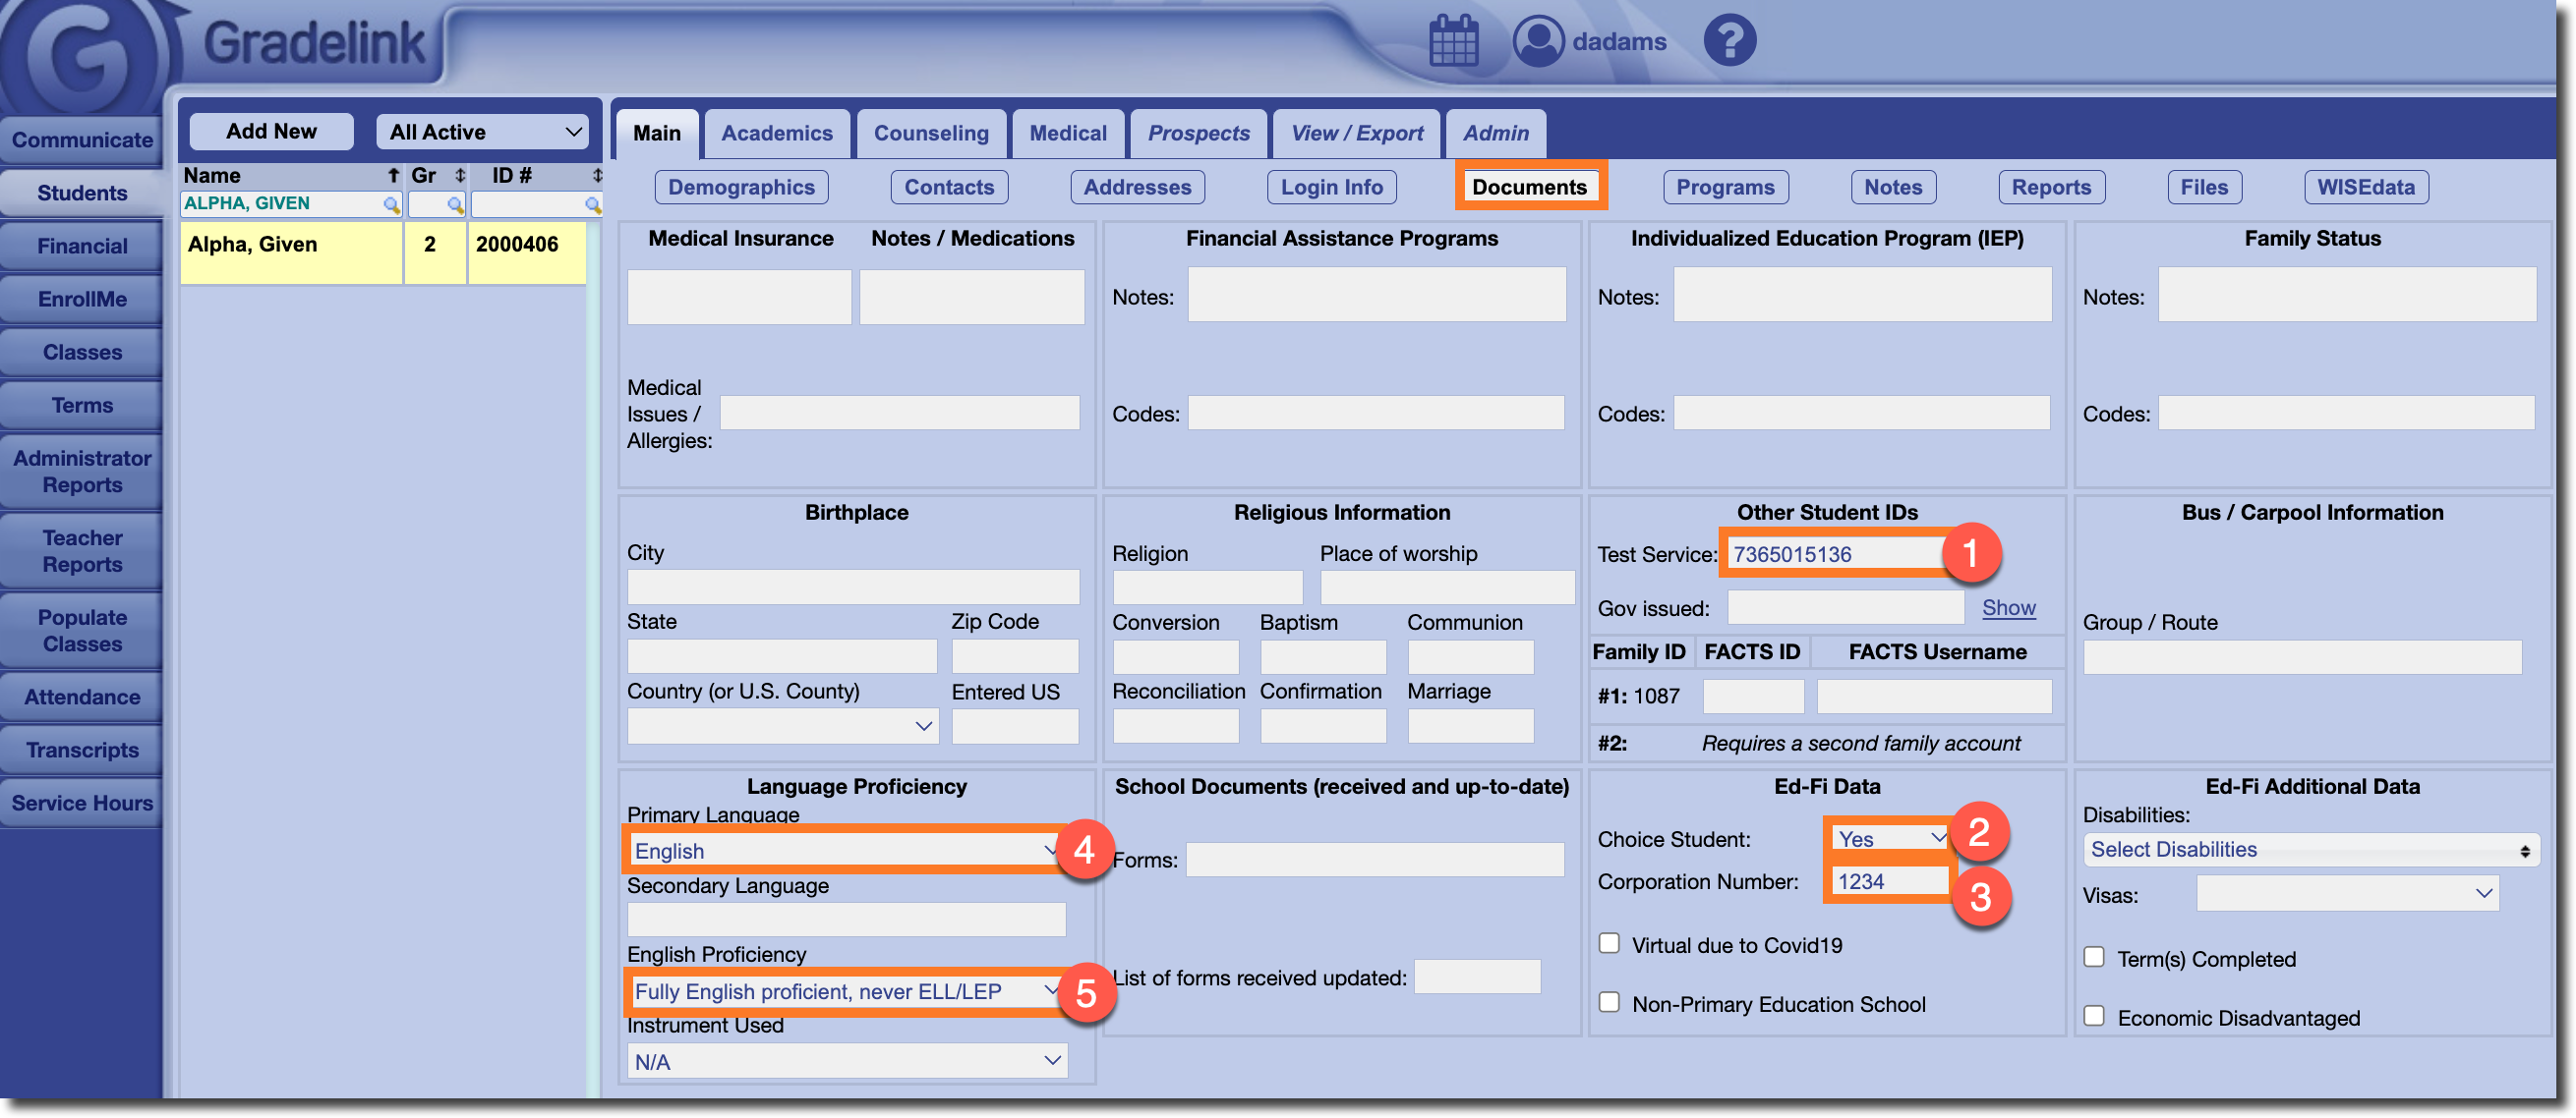This screenshot has height=1118, width=2576.
Task: Open the All Active student filter dropdown
Action: 482,132
